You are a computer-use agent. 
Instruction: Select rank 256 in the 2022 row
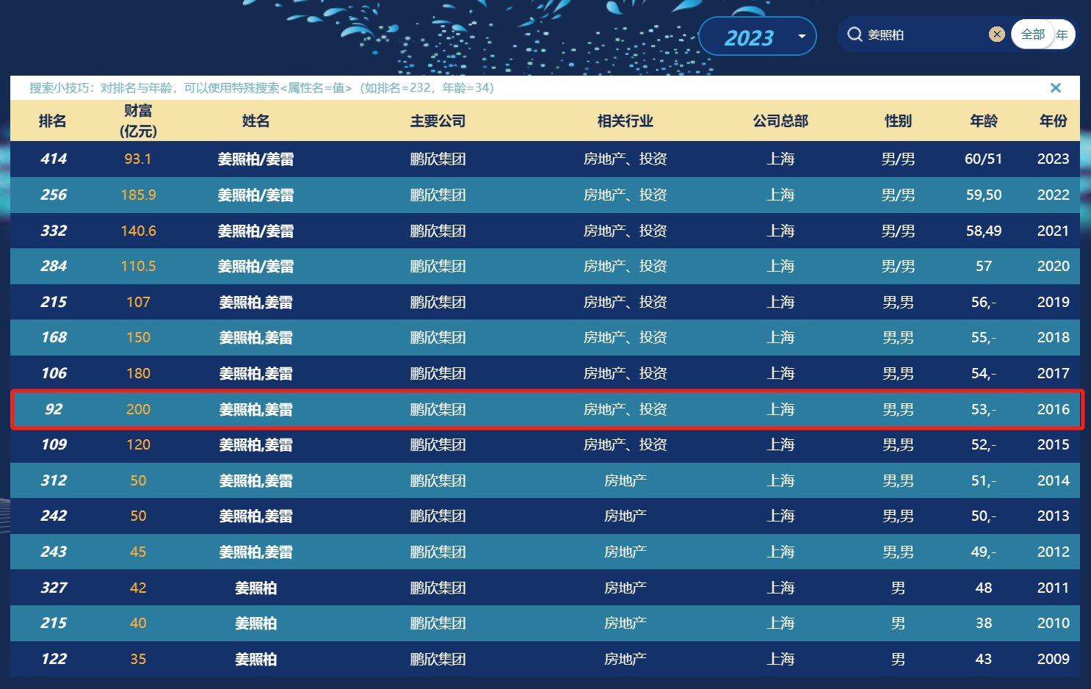pos(54,195)
